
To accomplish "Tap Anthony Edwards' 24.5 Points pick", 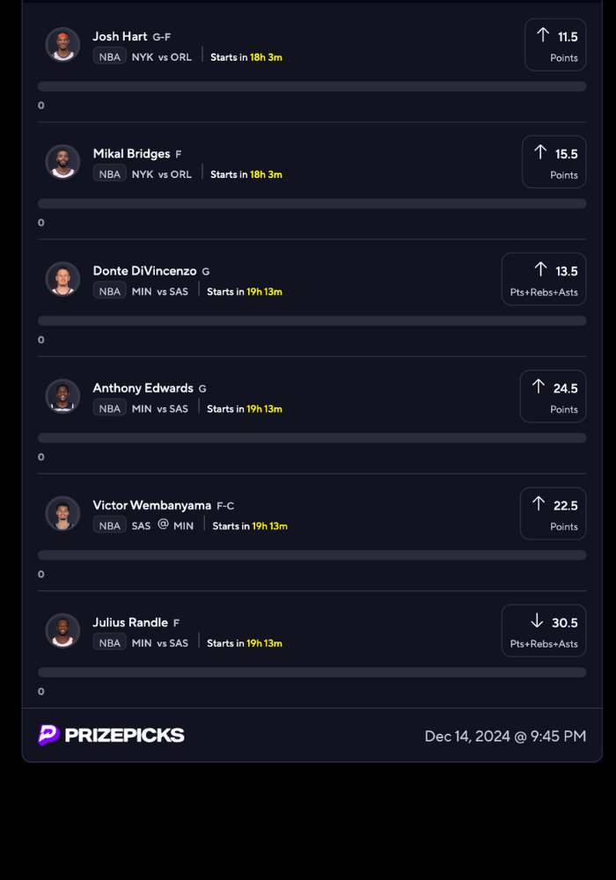I will coord(553,397).
